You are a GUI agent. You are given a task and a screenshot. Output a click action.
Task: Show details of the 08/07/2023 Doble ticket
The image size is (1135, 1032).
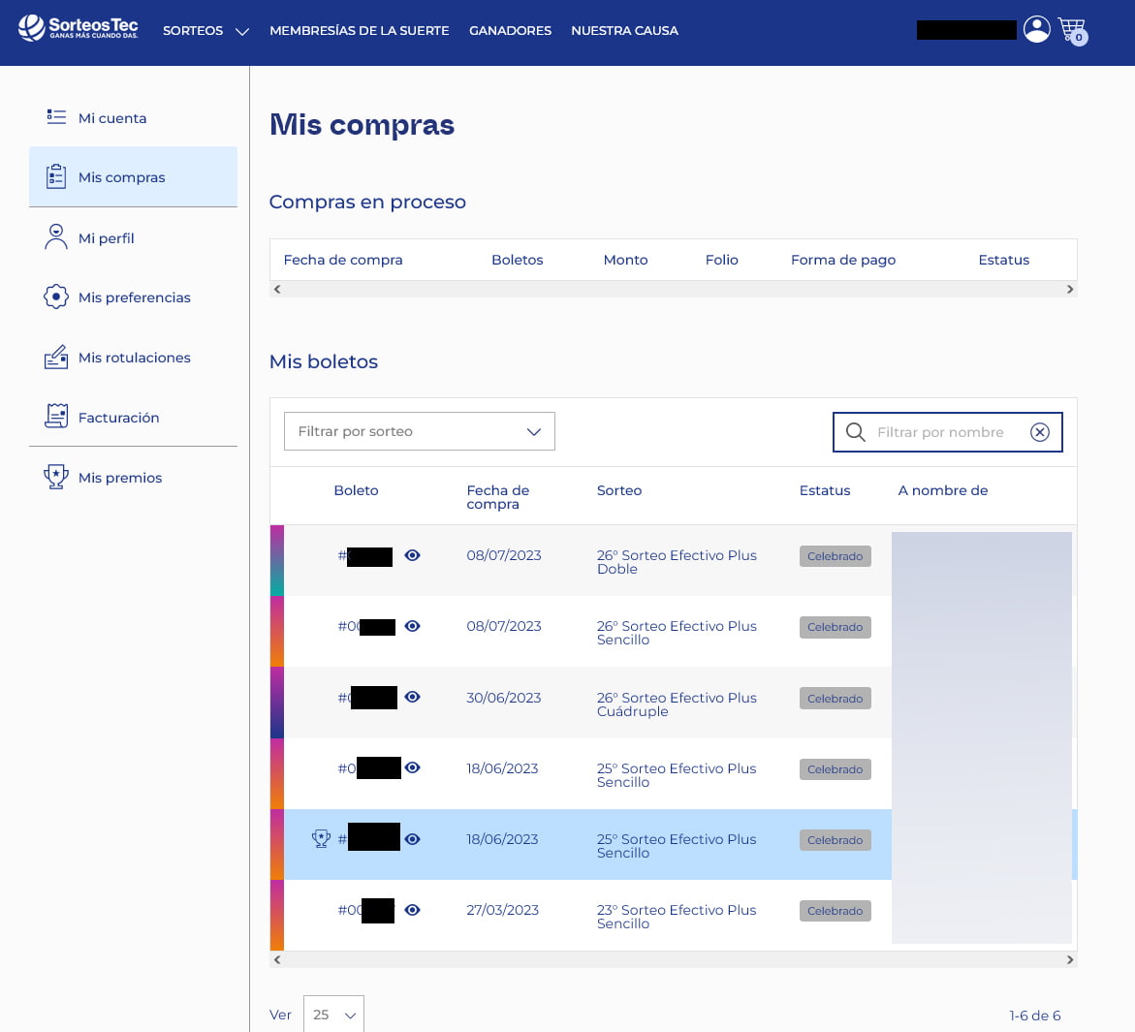coord(412,555)
